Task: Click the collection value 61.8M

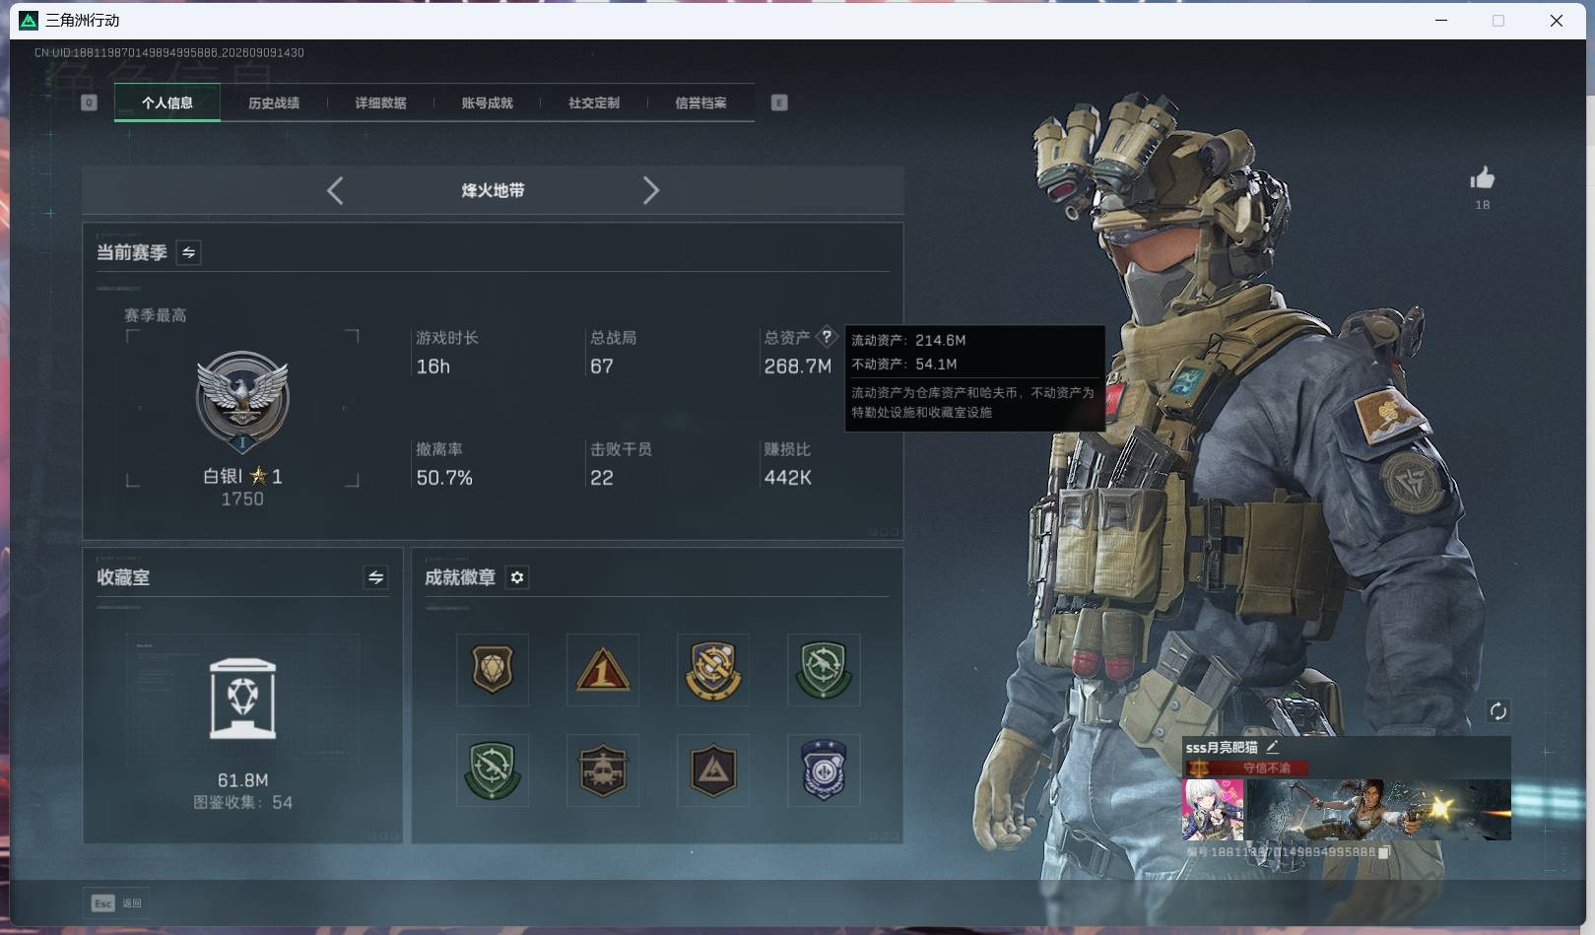Action: 243,780
